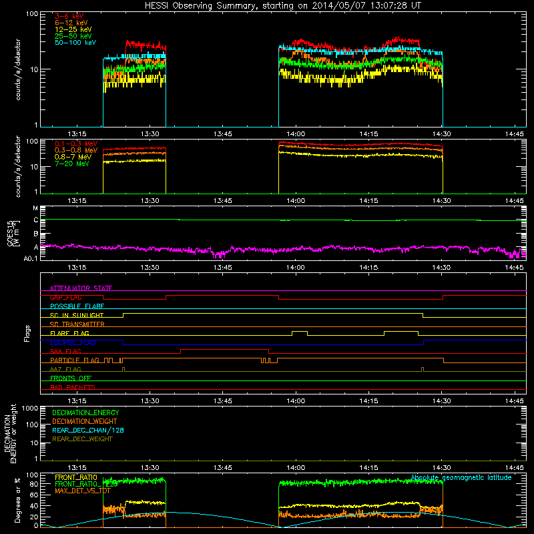Image resolution: width=534 pixels, height=534 pixels.
Task: Click the '0.1-0.3 MeV' legend entry
Action: coord(76,144)
